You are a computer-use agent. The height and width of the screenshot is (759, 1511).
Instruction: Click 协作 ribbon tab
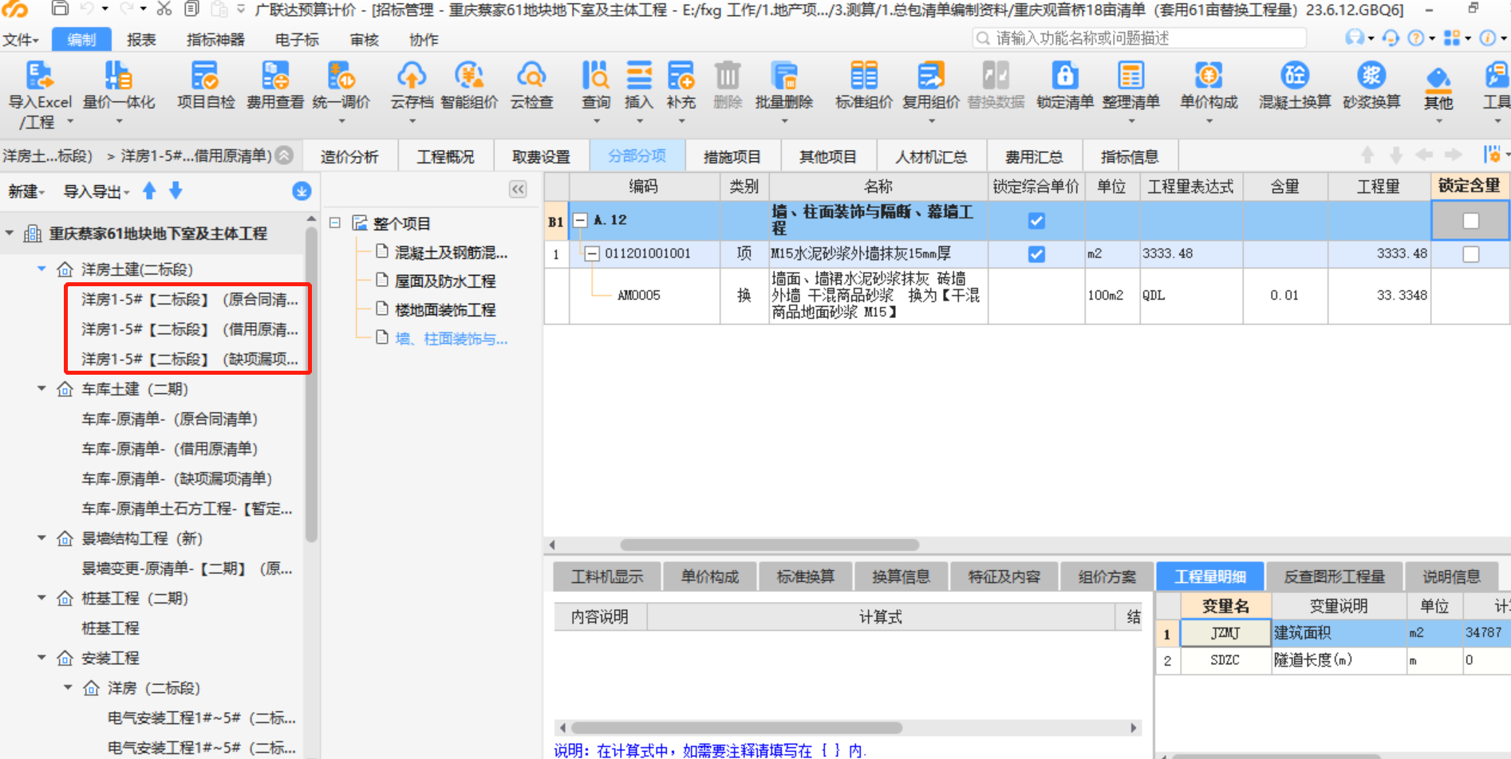[x=424, y=39]
